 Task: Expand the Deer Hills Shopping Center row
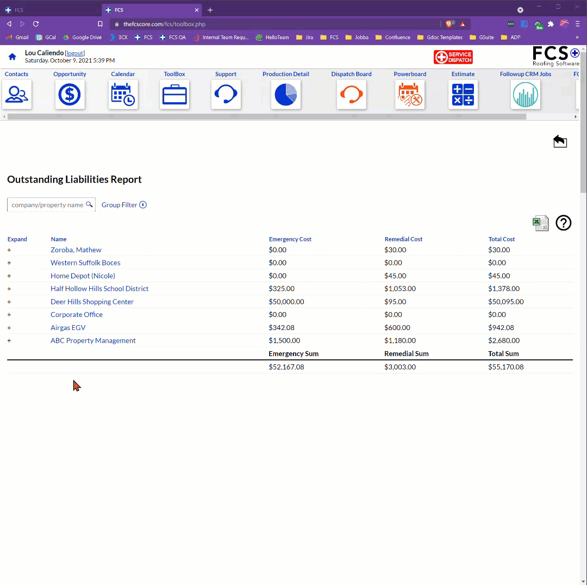coord(9,302)
